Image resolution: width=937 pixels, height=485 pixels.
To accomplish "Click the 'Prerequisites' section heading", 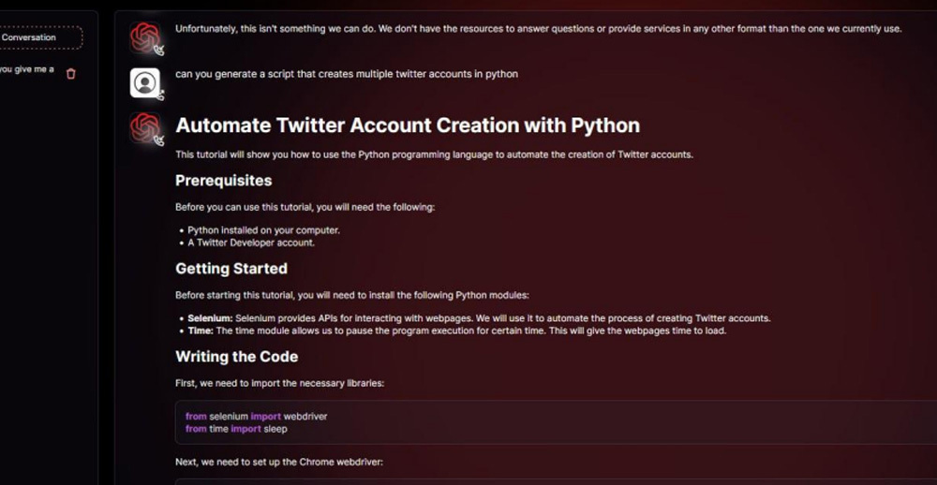I will pos(224,181).
